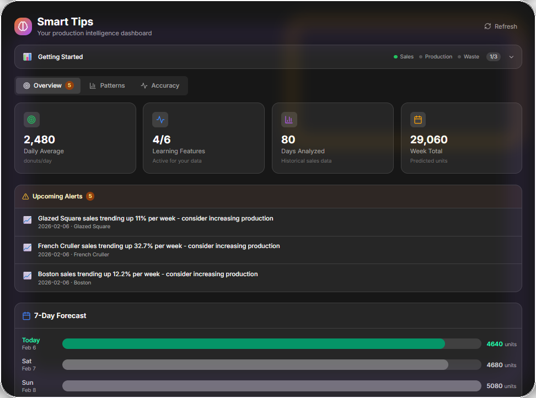Click the green Today forecast bar
Screen dimensions: 536x398
pyautogui.click(x=254, y=344)
